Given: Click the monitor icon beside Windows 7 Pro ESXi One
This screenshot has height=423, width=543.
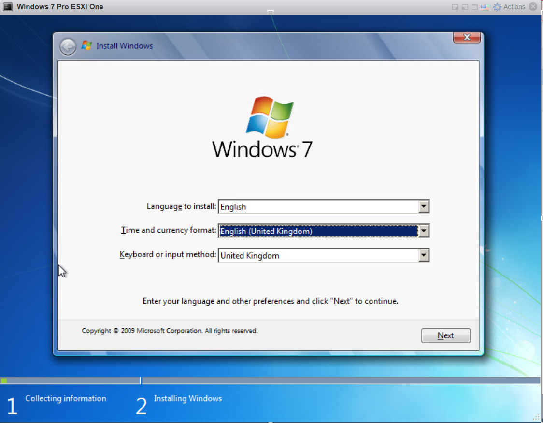Looking at the screenshot, I should click(x=8, y=6).
